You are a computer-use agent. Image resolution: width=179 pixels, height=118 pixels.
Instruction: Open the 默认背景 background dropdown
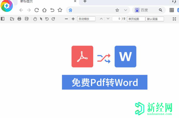[x=155, y=19]
